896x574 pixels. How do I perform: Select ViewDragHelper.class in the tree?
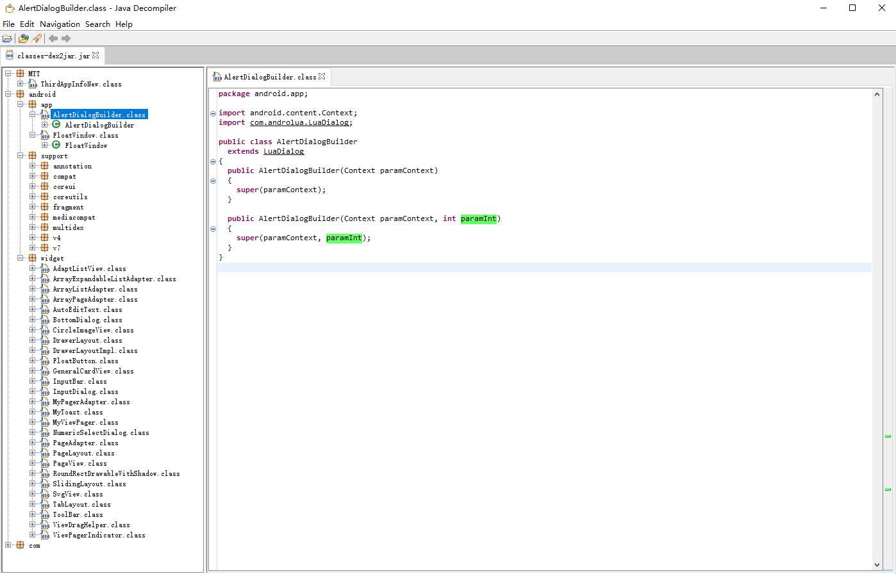(x=91, y=525)
